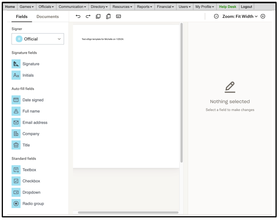Click the Full name field label
Screen dimensions: 279x220
(x=31, y=111)
